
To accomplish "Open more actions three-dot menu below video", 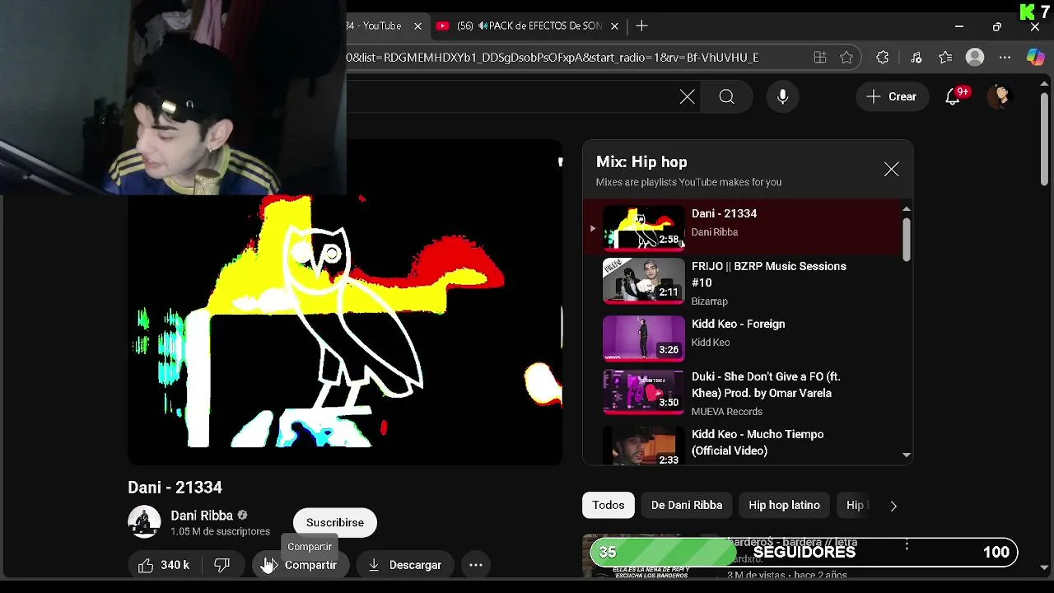I will 476,565.
